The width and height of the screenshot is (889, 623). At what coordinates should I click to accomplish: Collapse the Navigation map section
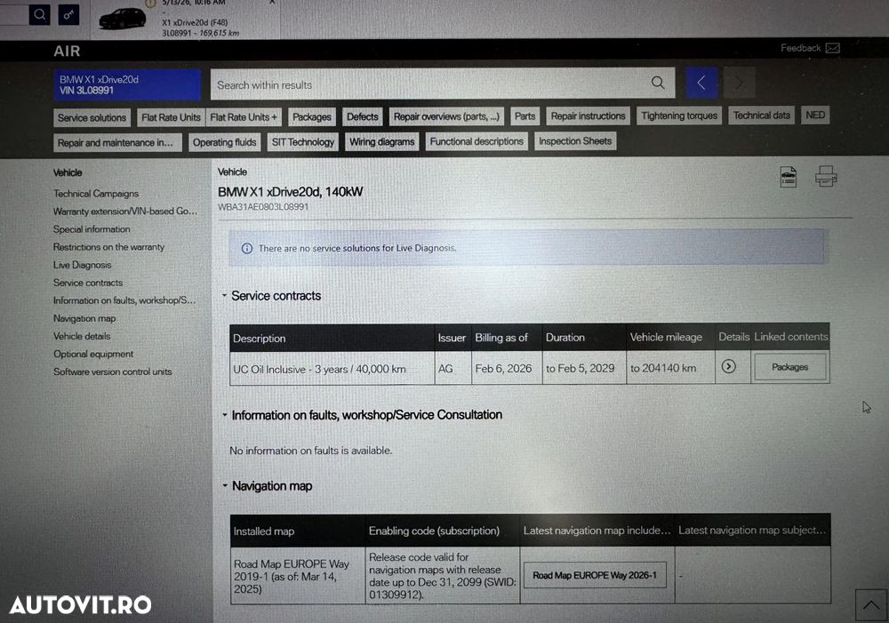coord(225,486)
